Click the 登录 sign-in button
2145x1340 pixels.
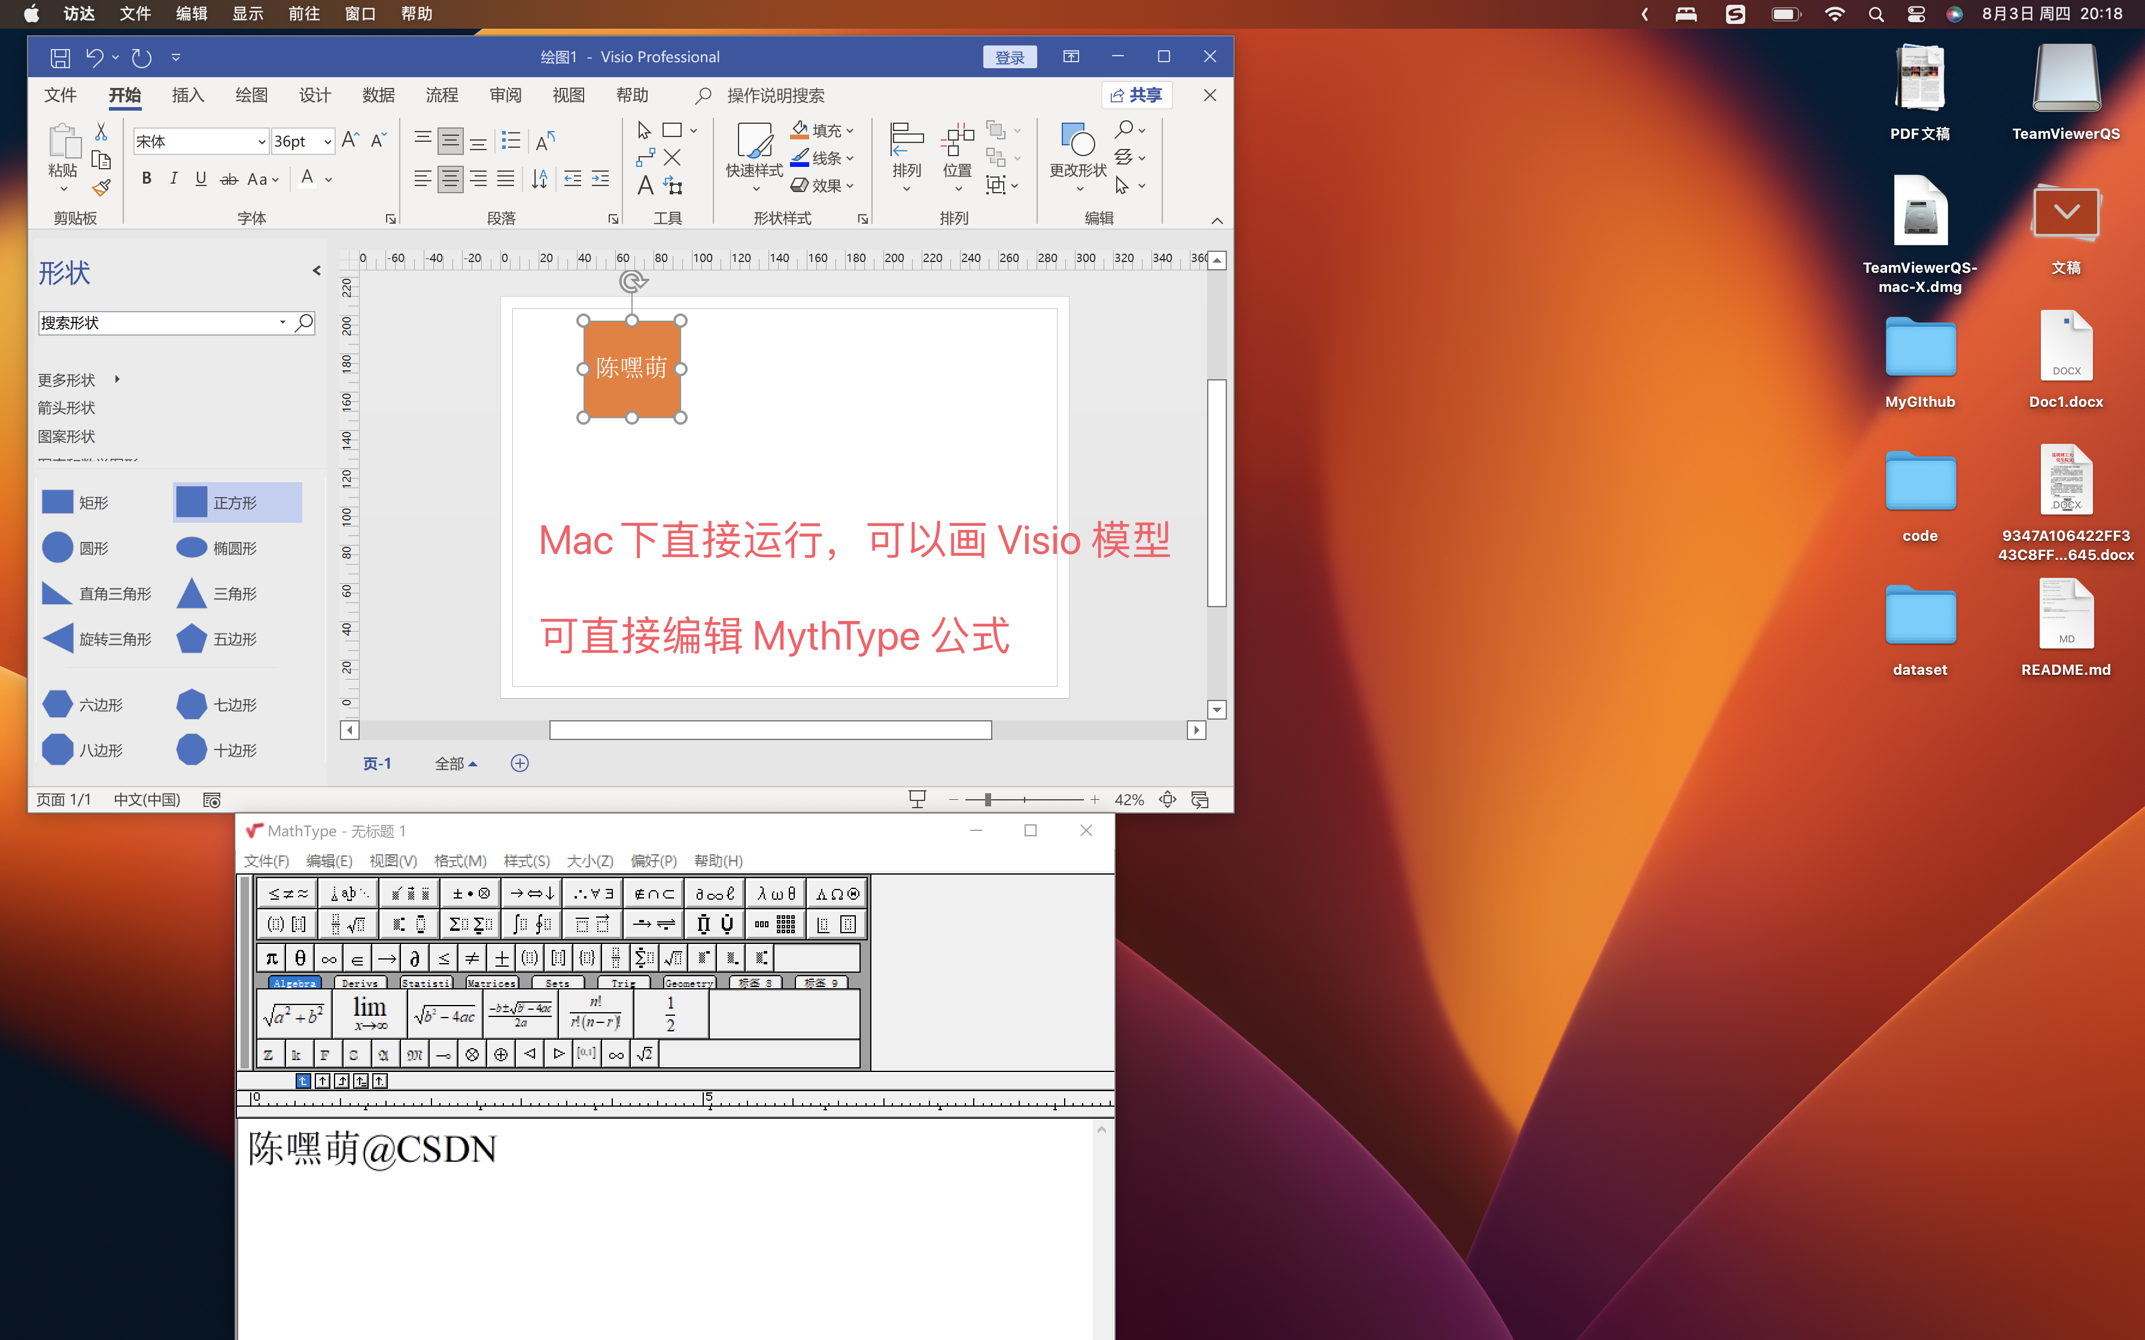tap(1008, 57)
